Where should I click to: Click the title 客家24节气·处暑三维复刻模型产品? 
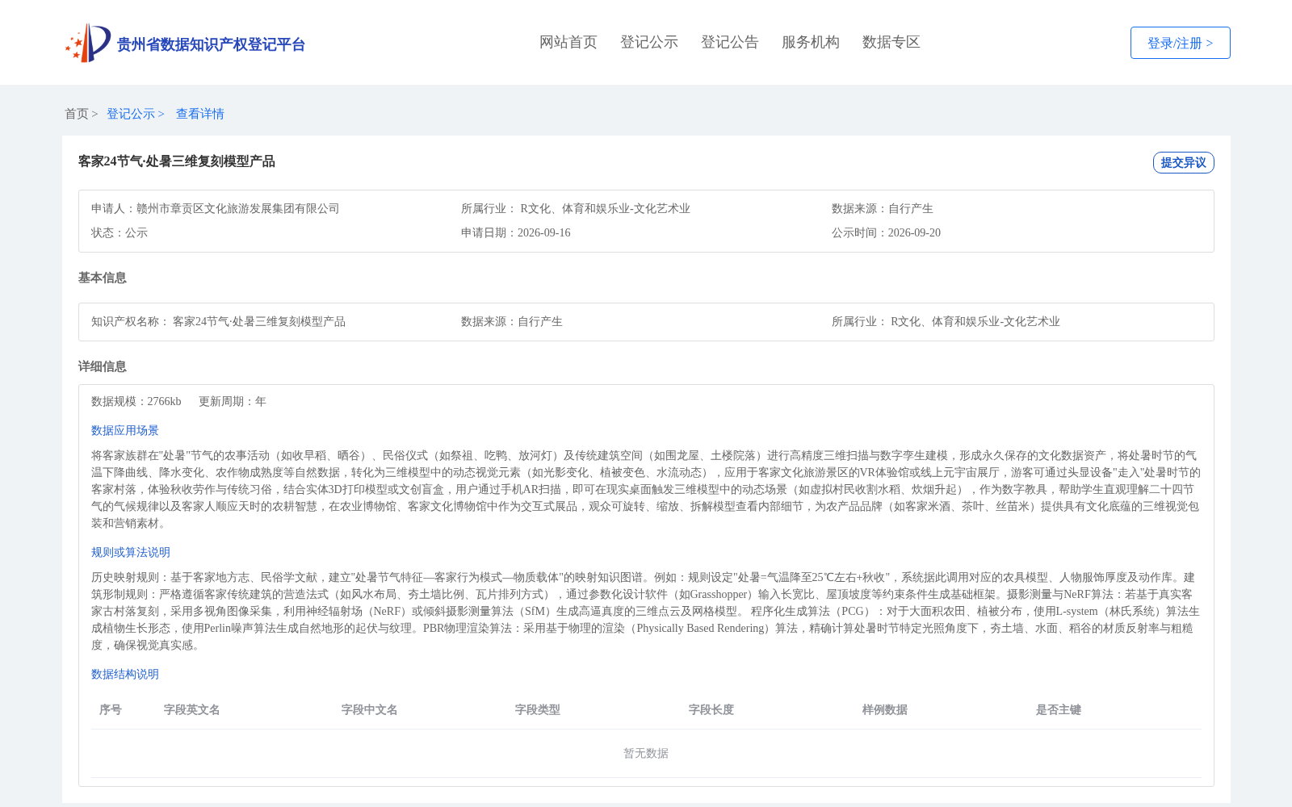[x=177, y=161]
